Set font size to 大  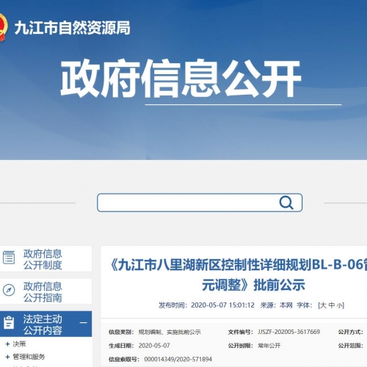[323, 305]
